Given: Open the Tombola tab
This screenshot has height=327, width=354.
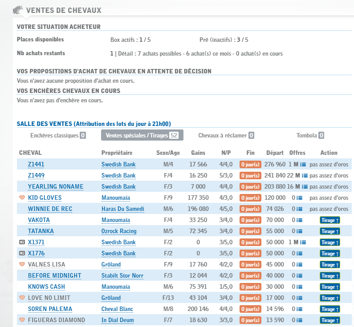Looking at the screenshot, I should click(310, 135).
